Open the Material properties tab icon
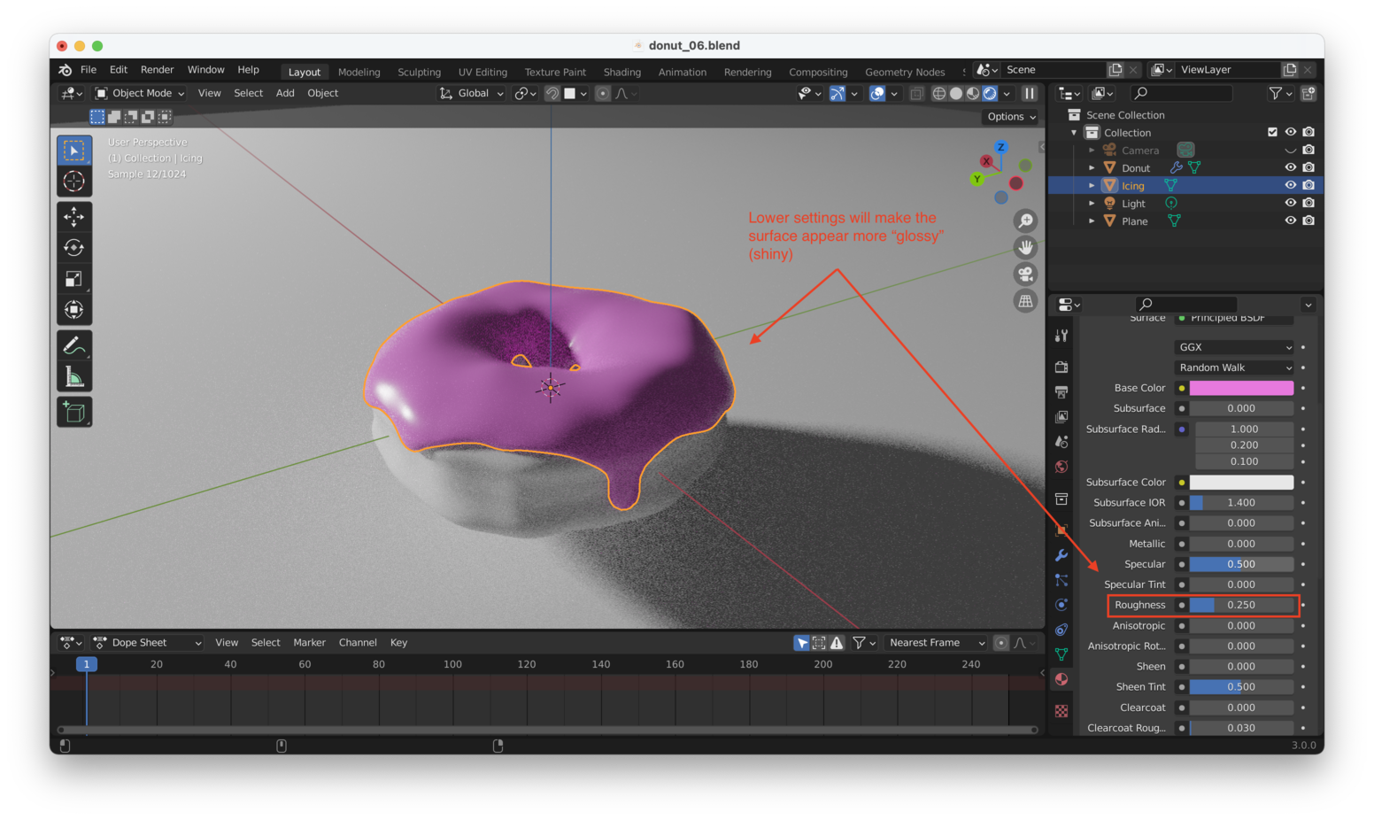Screen dimensions: 1374x820 [1061, 679]
